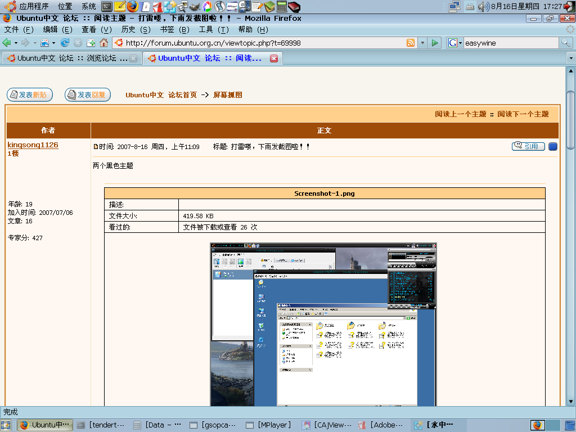Open the 查看 (V) menu
Viewport: 576px width, 432px height.
pyautogui.click(x=97, y=29)
